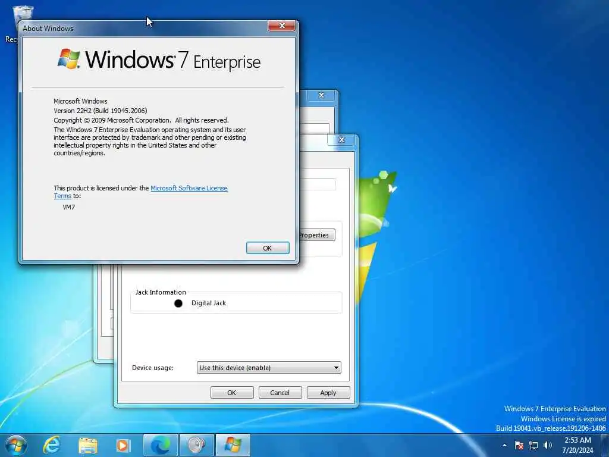Viewport: 609px width, 457px height.
Task: Launch Internet Explorer from the taskbar
Action: pyautogui.click(x=52, y=445)
